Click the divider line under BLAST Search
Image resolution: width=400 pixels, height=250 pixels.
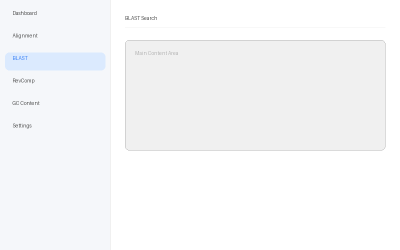click(255, 27)
